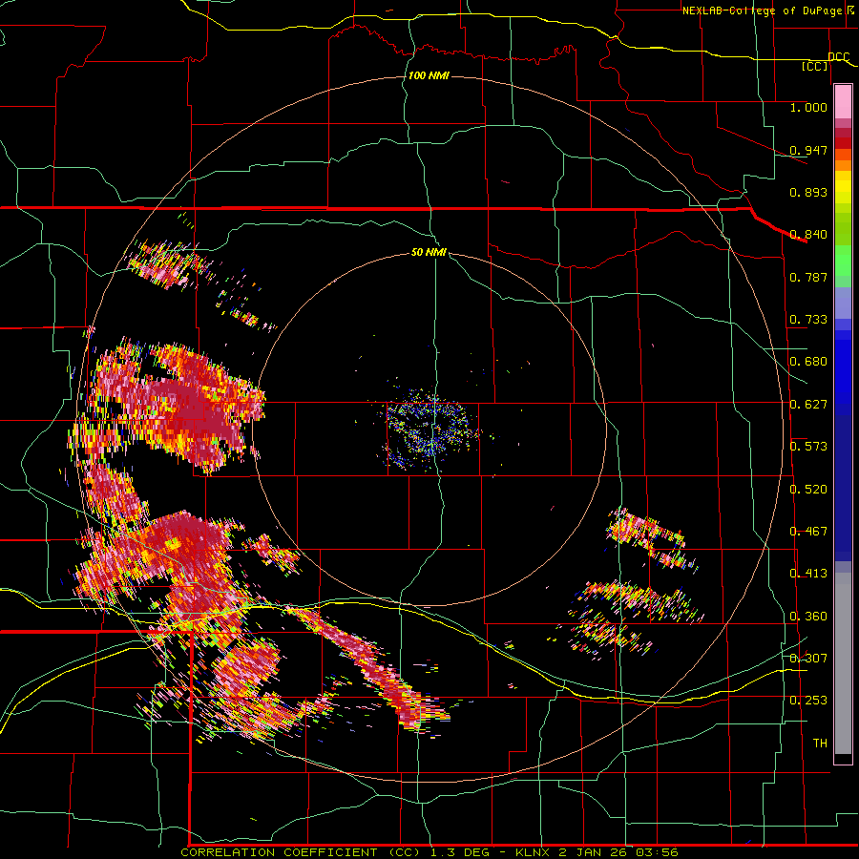Select the 0.840 scale value
The height and width of the screenshot is (859, 859).
808,235
